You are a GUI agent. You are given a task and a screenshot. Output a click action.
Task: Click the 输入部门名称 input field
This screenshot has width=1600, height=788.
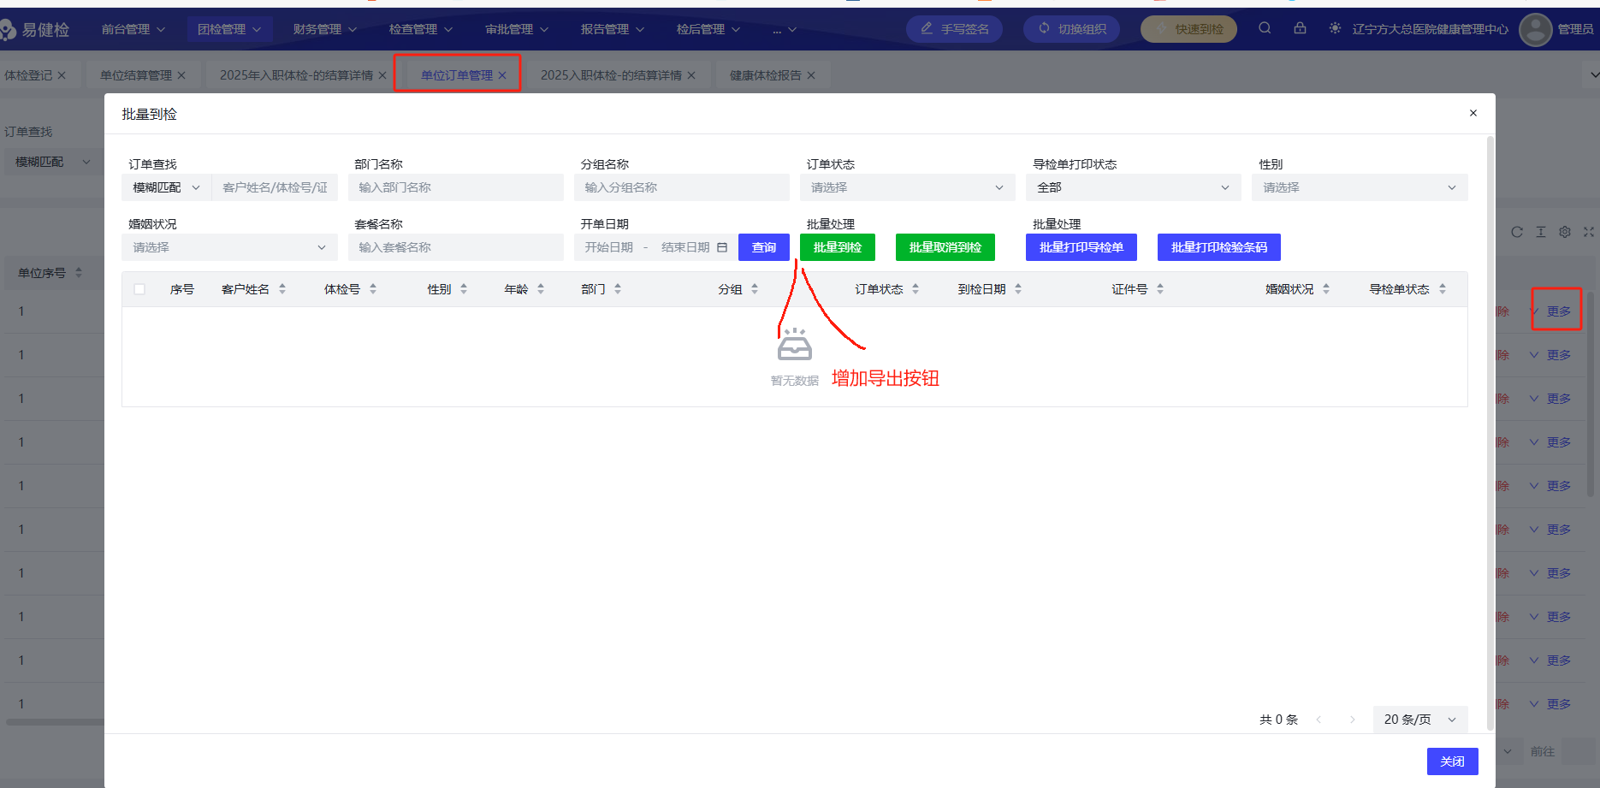pos(456,187)
